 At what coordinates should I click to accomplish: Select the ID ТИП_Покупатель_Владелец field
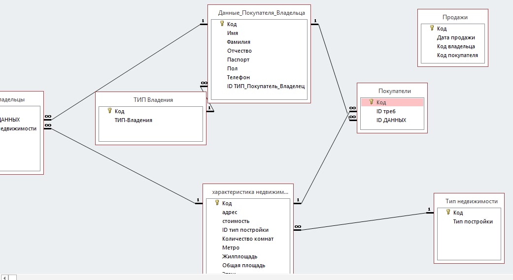(x=266, y=86)
